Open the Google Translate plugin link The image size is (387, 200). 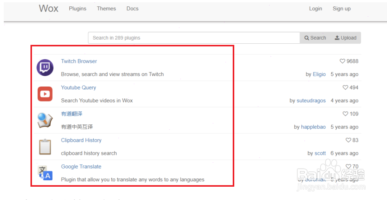click(81, 167)
